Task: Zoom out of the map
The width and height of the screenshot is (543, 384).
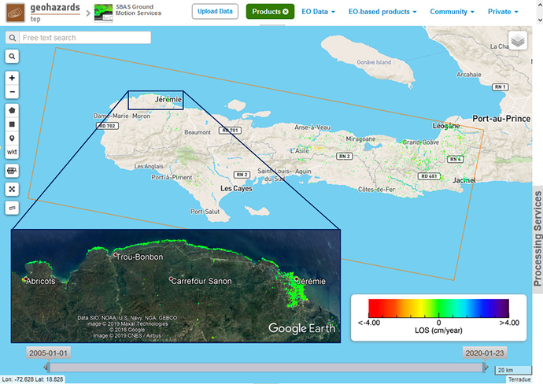Action: 13,92
